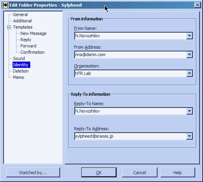Viewport: 203px width, 182px height.
Task: Click the Watched by... button
Action: (33, 173)
